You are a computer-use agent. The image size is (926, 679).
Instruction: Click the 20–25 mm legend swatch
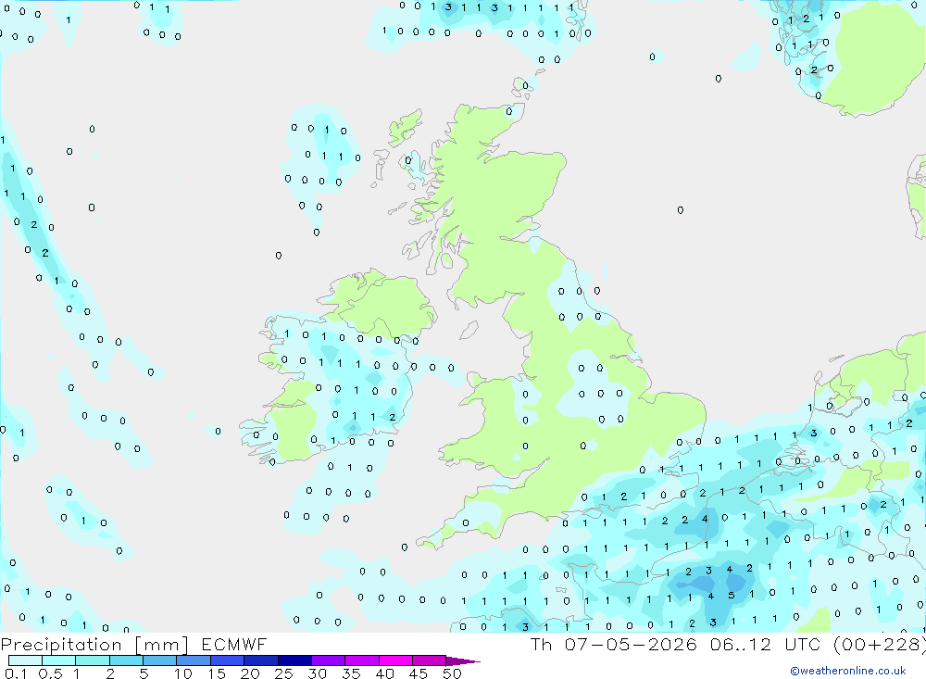tap(261, 660)
